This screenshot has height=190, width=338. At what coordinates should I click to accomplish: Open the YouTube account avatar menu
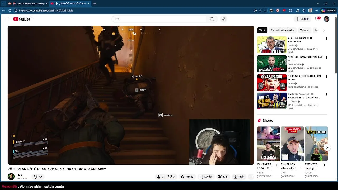pyautogui.click(x=327, y=19)
